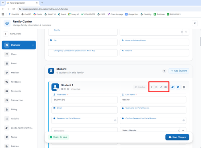Click the student Last Name field
The width and height of the screenshot is (201, 148).
click(x=153, y=99)
